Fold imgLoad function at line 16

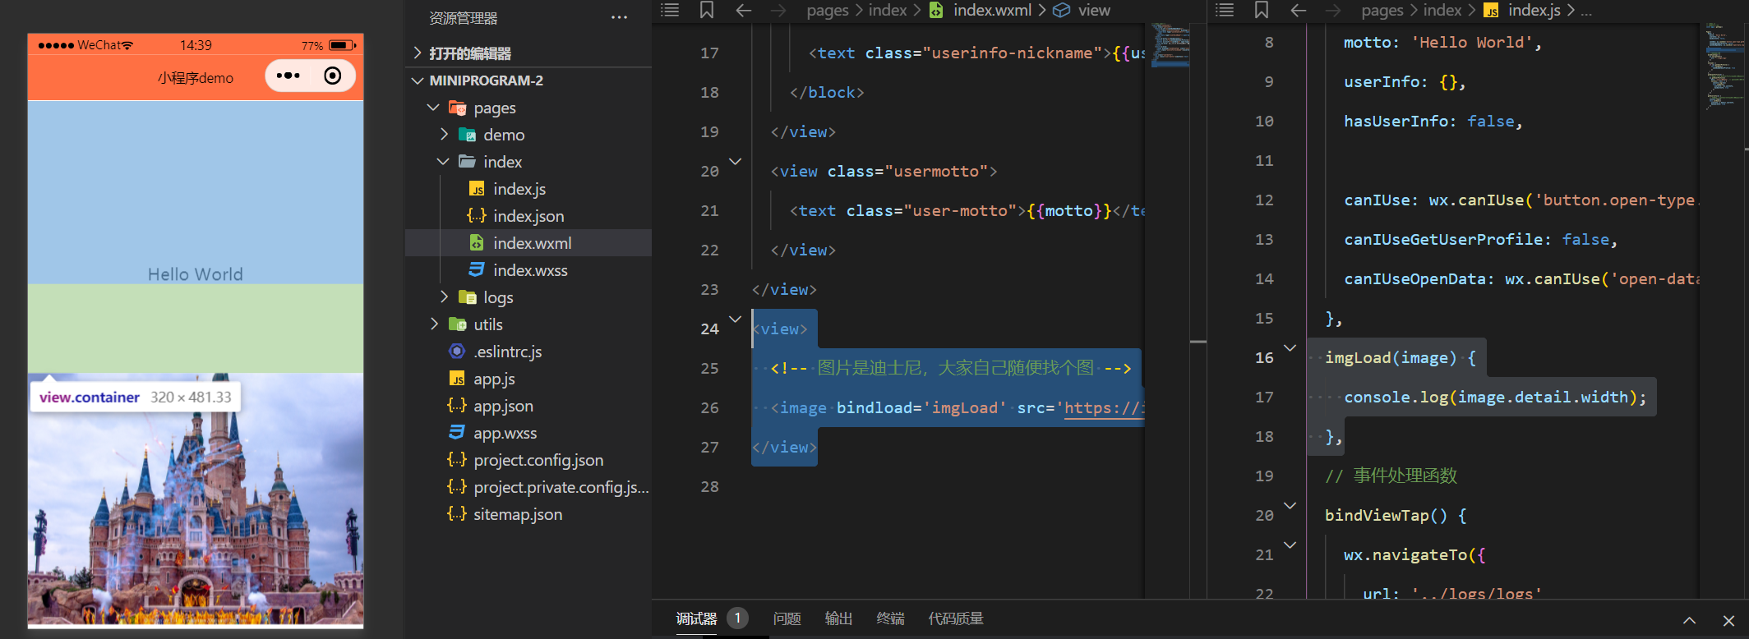[x=1290, y=348]
